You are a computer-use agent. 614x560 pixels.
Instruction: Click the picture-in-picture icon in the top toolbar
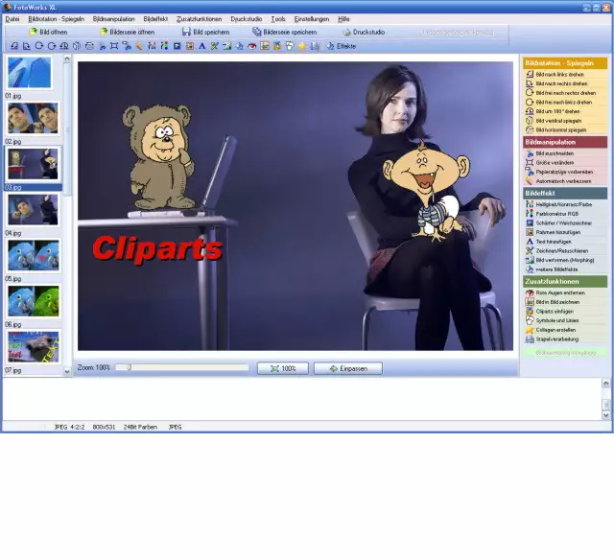[265, 46]
